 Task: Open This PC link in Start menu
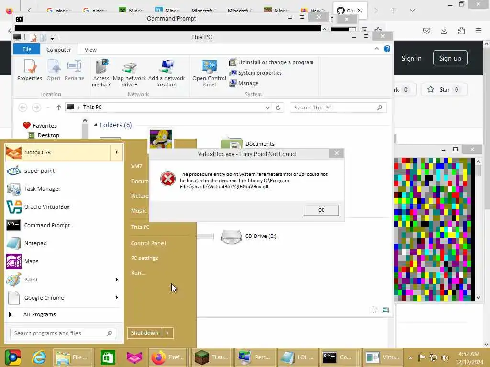click(140, 227)
